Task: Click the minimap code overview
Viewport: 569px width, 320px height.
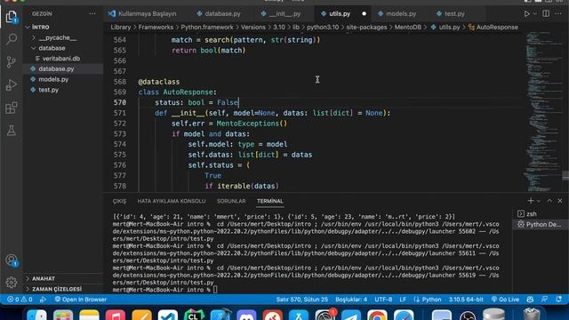Action: tap(542, 111)
